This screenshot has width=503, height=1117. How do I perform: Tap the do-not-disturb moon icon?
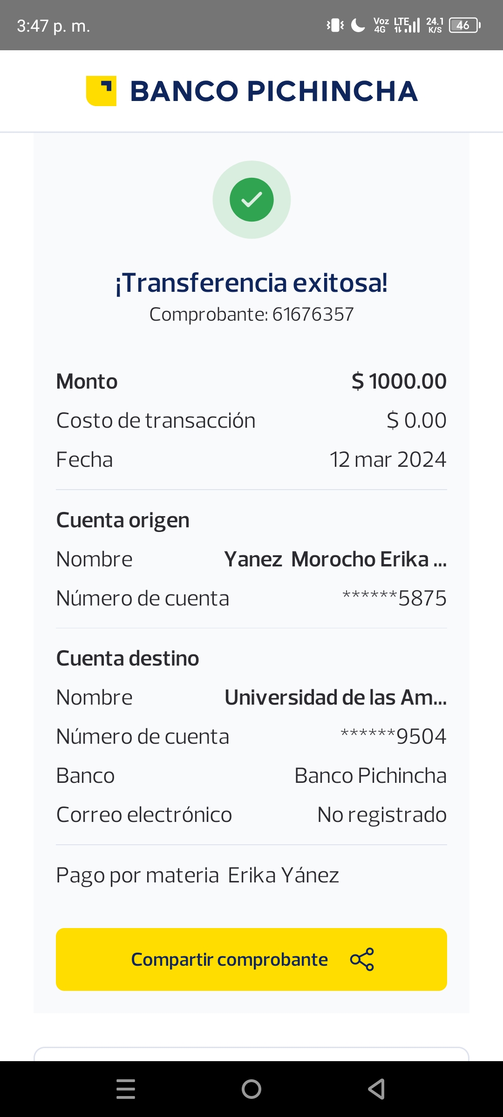(x=358, y=26)
